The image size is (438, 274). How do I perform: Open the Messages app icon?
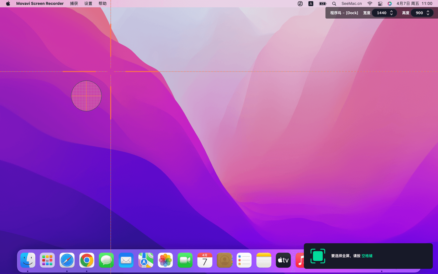tap(106, 260)
